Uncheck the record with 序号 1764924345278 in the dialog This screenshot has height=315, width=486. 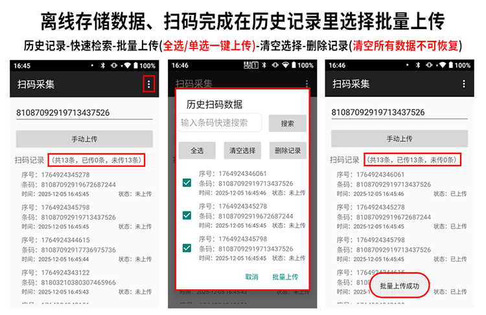[x=187, y=215]
